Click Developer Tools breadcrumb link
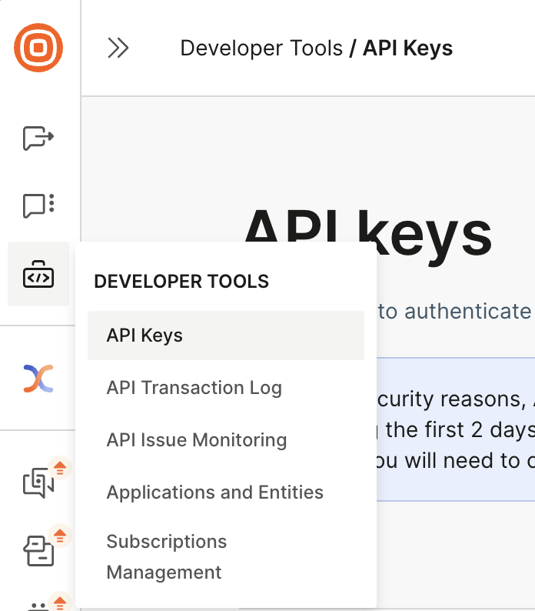 pyautogui.click(x=261, y=48)
